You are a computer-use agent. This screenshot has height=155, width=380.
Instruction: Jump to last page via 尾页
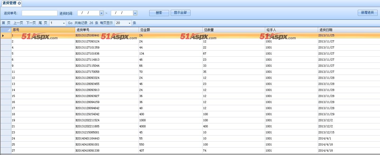pos(43,23)
